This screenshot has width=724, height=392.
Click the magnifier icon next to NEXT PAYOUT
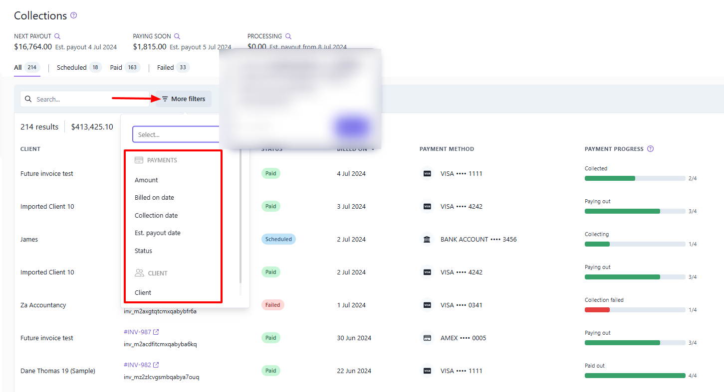click(58, 36)
